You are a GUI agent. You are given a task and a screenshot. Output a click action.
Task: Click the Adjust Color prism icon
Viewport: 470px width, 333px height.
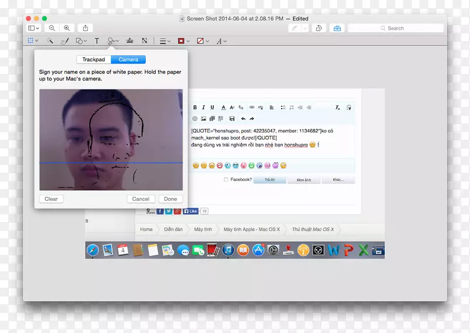130,41
